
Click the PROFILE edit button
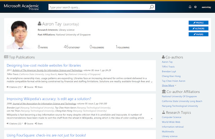[199, 22]
